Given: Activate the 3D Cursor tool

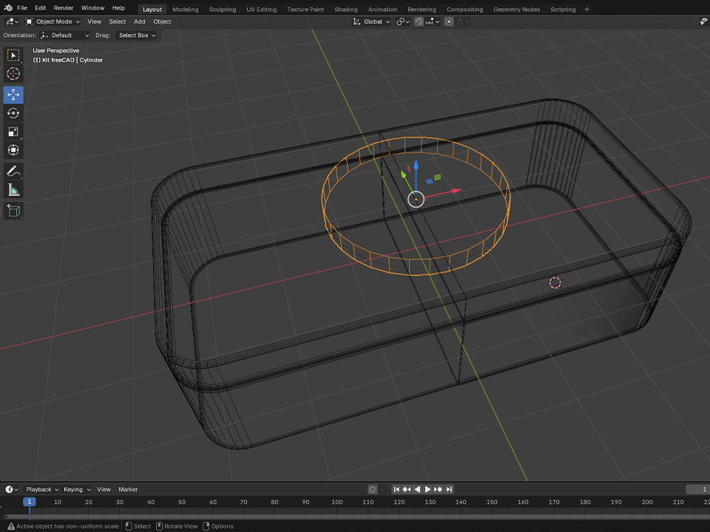Looking at the screenshot, I should (13, 74).
